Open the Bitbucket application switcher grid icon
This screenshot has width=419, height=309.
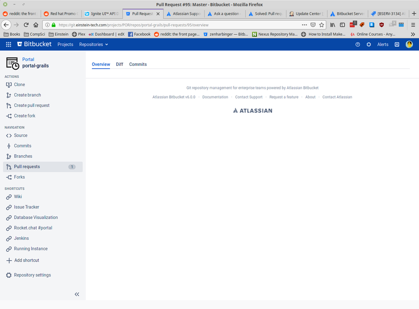[8, 44]
